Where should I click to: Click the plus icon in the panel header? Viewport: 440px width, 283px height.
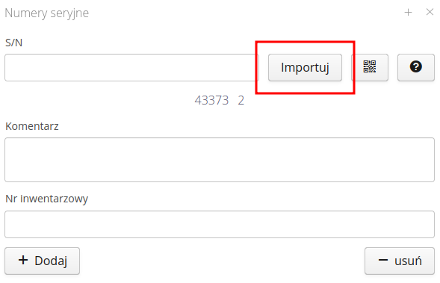click(408, 13)
